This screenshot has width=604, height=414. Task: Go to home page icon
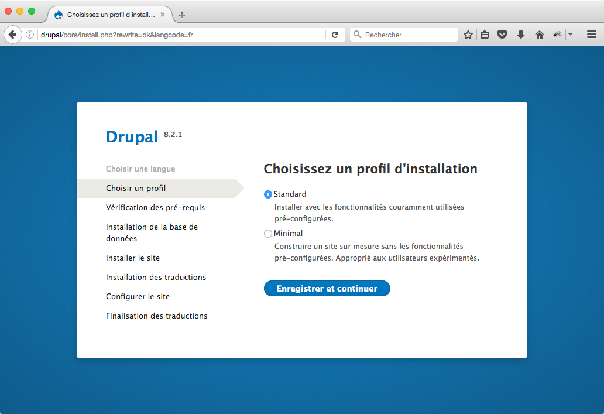[x=539, y=35]
